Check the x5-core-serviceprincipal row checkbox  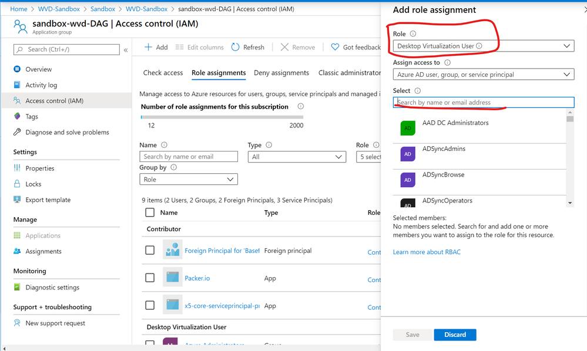click(150, 305)
